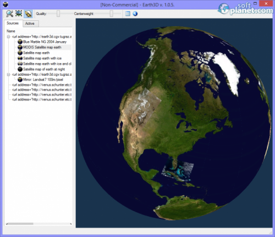Select Satellite map earth with ice and clouds entry
275x237 pixels.
[47, 64]
